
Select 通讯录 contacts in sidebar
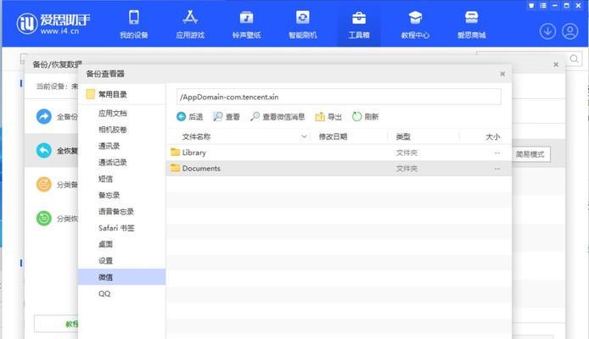click(109, 146)
